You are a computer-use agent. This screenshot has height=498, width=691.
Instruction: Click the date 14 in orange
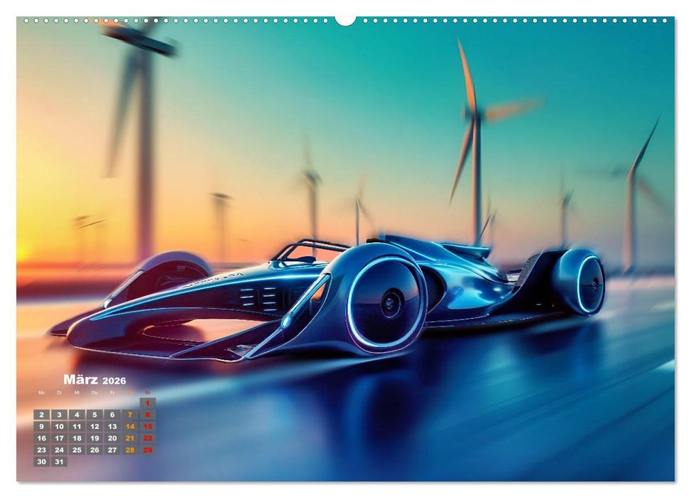click(130, 426)
